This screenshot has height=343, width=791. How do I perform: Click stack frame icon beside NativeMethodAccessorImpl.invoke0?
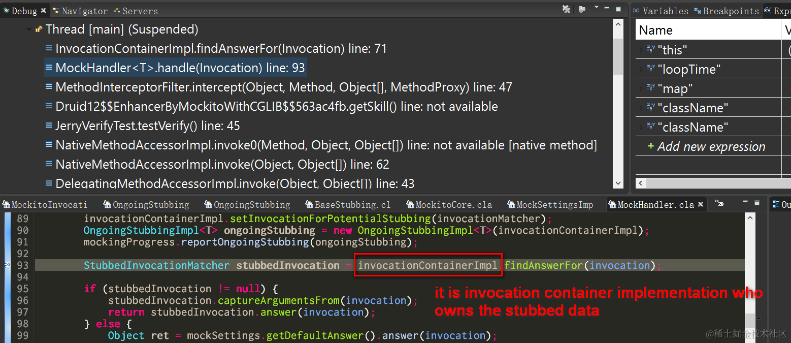click(49, 145)
